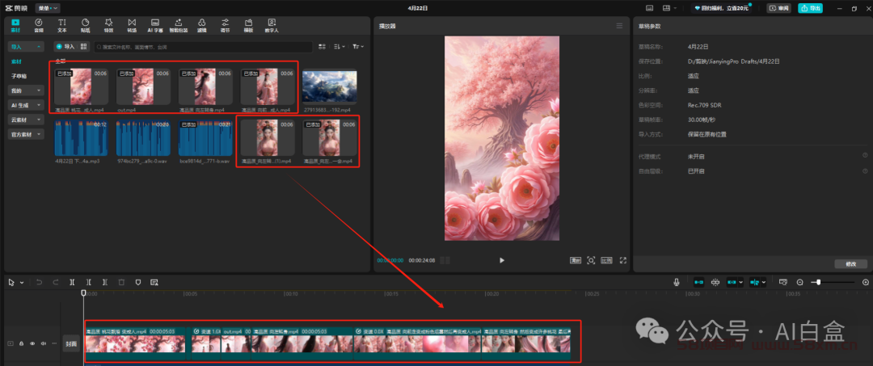Click the 导出 (Export) button

click(x=810, y=8)
